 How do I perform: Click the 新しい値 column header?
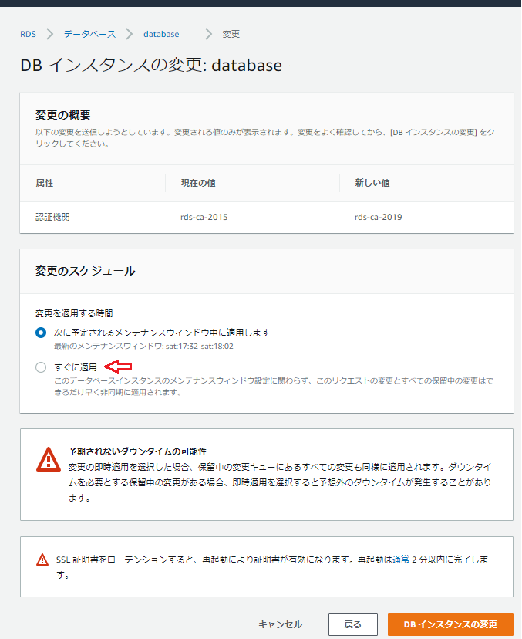pyautogui.click(x=372, y=184)
